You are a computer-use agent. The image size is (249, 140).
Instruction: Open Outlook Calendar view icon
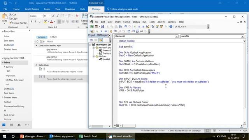(x=11, y=125)
